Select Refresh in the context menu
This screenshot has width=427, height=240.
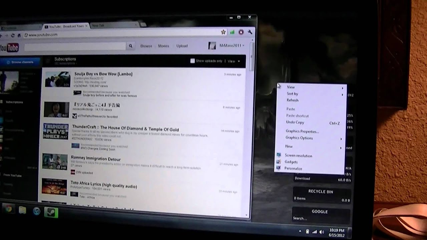(x=293, y=100)
